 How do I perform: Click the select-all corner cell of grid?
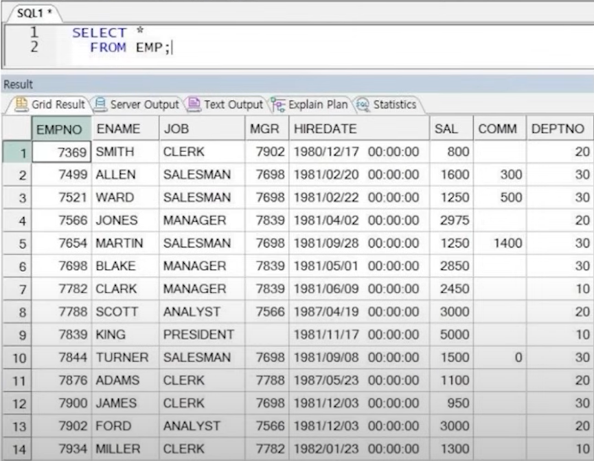tap(17, 128)
